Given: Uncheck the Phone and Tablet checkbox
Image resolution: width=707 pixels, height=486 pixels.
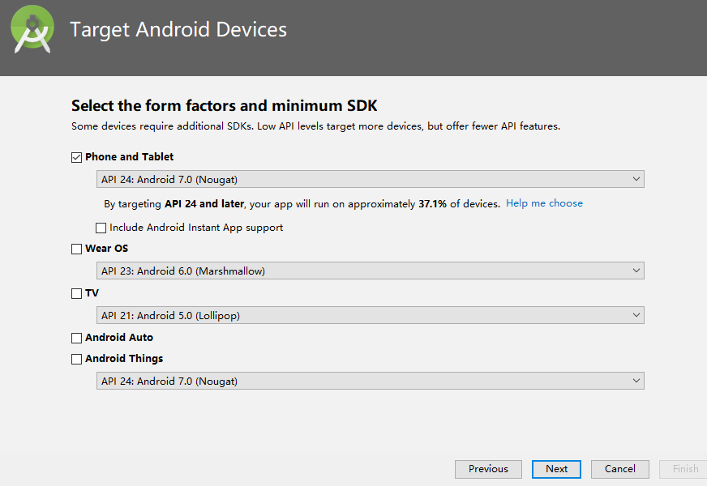Looking at the screenshot, I should [x=77, y=157].
